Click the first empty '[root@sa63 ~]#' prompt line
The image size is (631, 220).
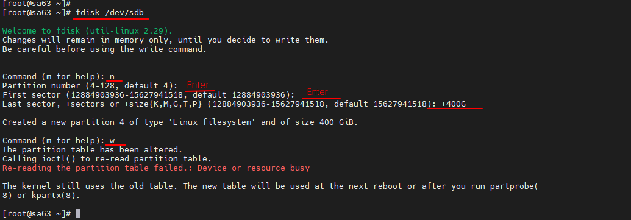coord(37,4)
